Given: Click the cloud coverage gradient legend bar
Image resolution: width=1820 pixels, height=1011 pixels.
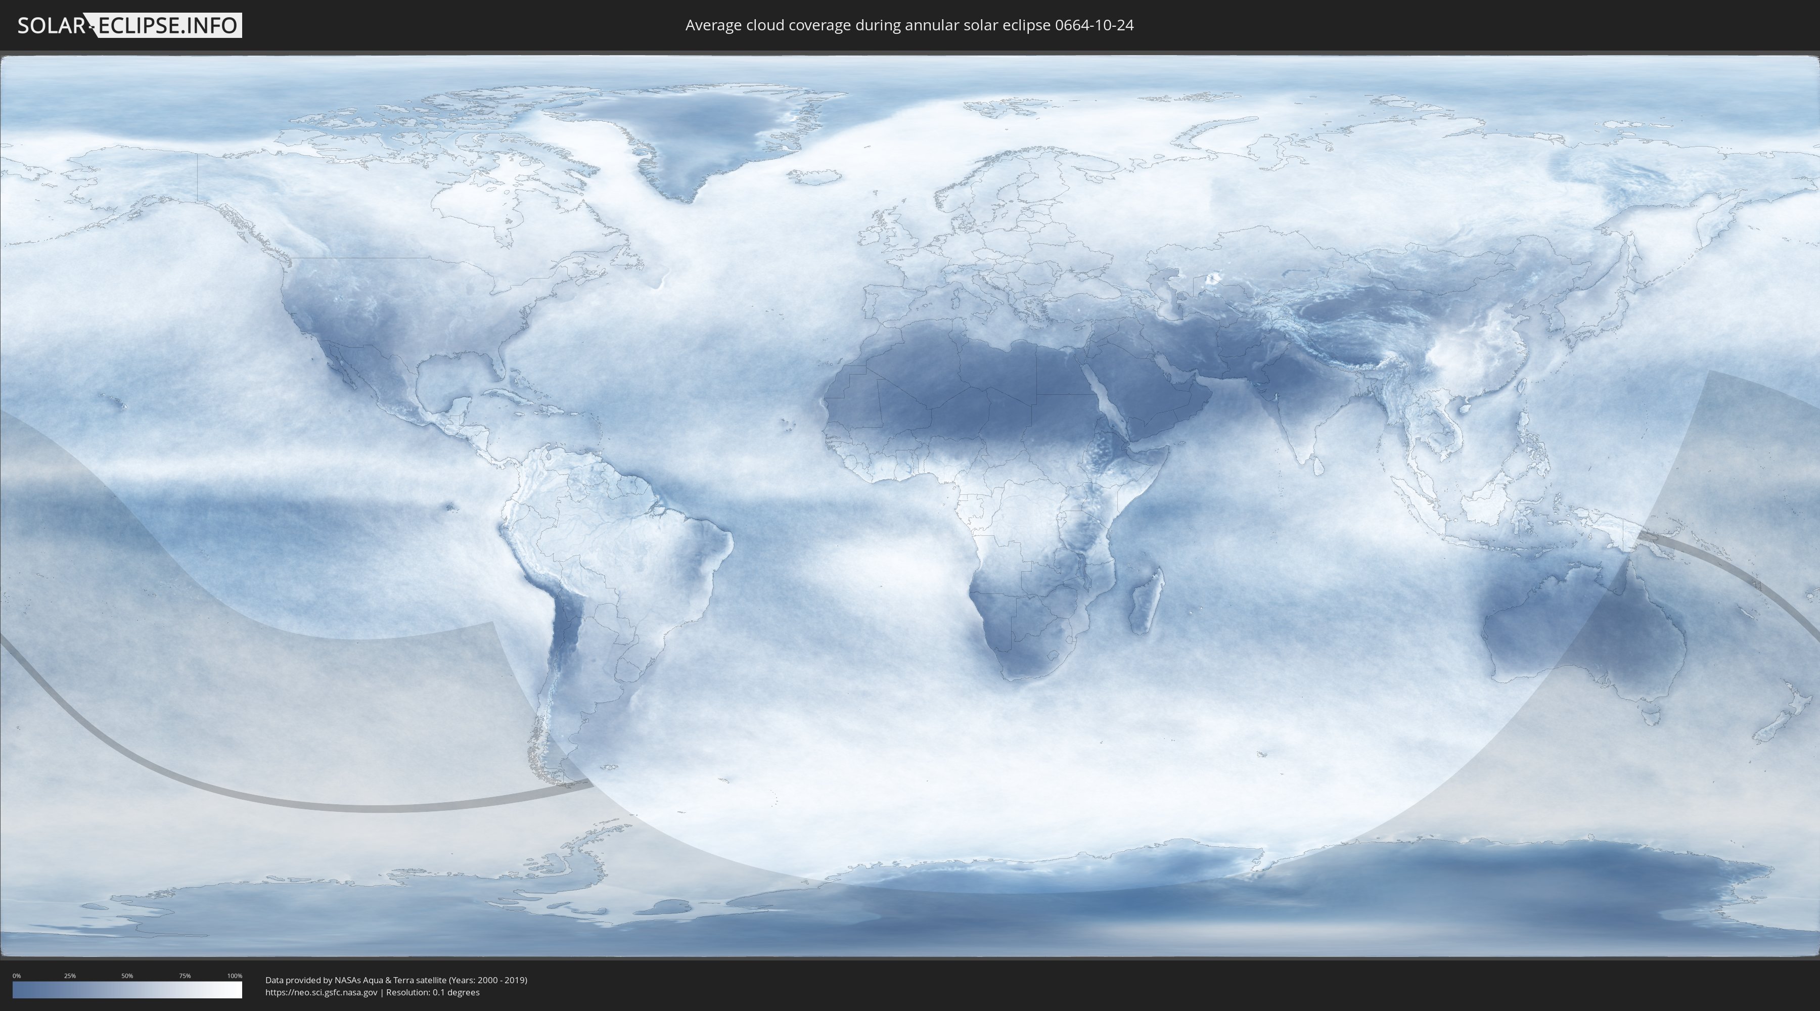Looking at the screenshot, I should pos(127,990).
